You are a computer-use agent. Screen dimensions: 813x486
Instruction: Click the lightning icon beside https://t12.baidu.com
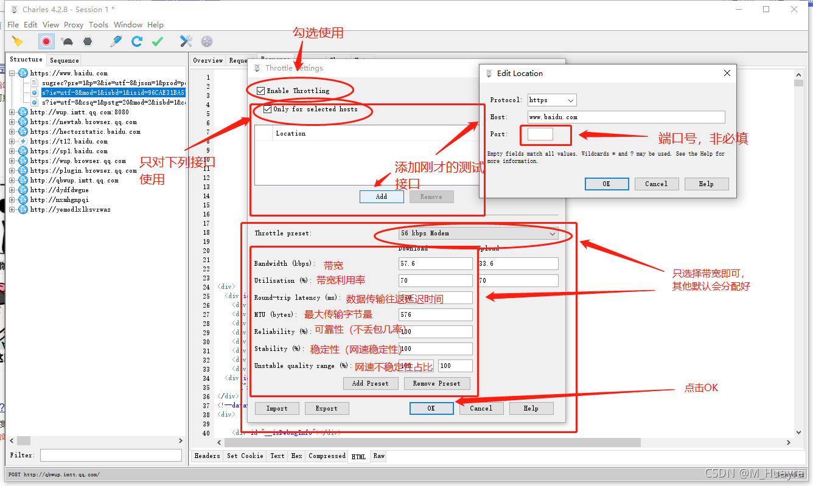click(x=23, y=141)
